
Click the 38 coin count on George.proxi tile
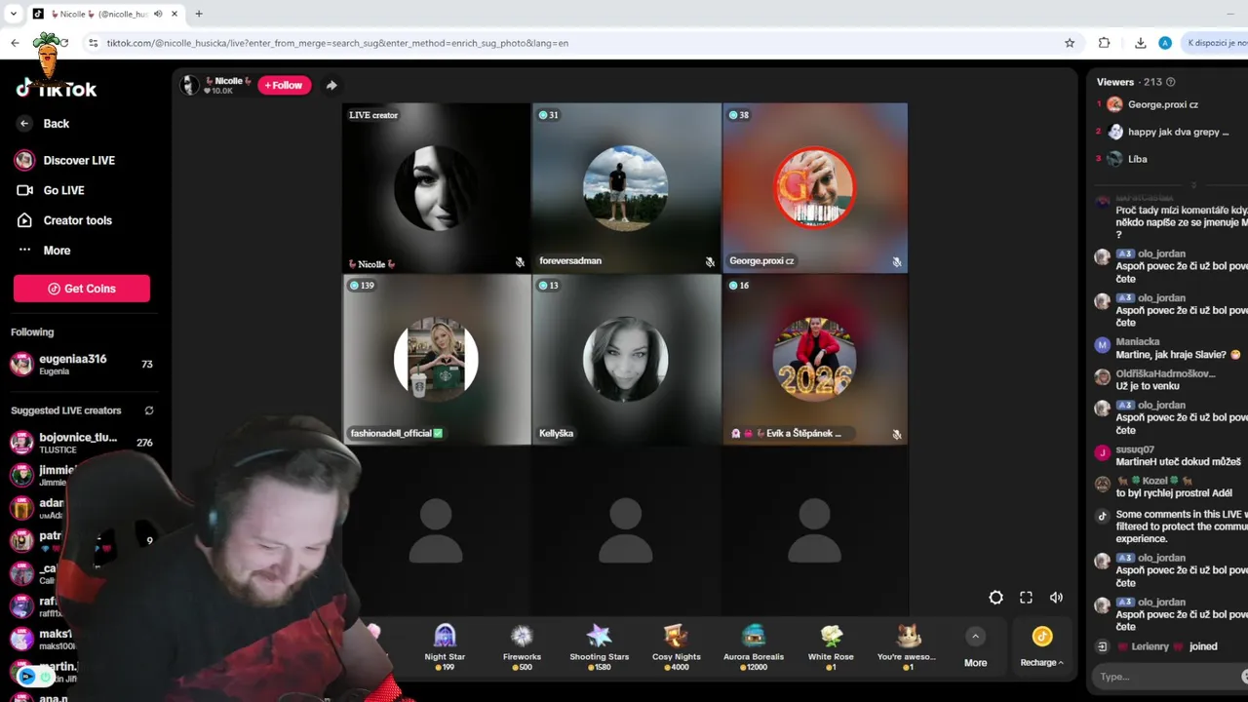click(738, 115)
